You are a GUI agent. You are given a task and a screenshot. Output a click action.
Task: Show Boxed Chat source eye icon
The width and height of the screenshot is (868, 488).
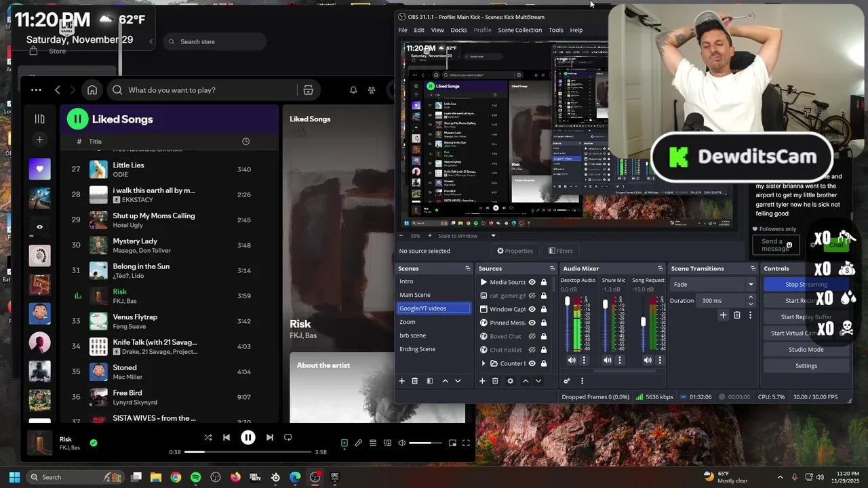[x=532, y=336]
